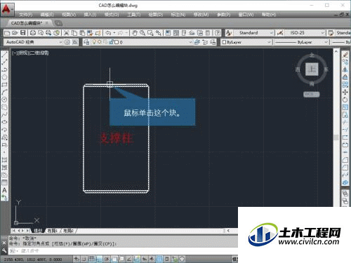351x263 pixels.
Task: Click the Move tool in the modify toolbar
Action: click(x=345, y=92)
